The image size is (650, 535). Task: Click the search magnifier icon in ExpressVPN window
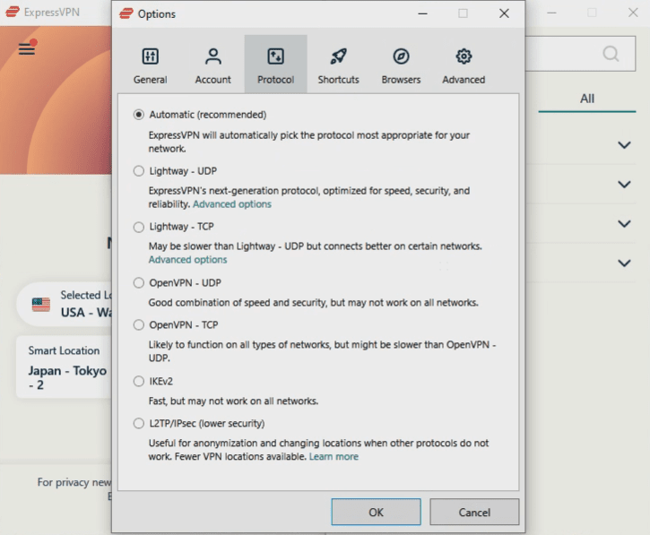point(611,54)
